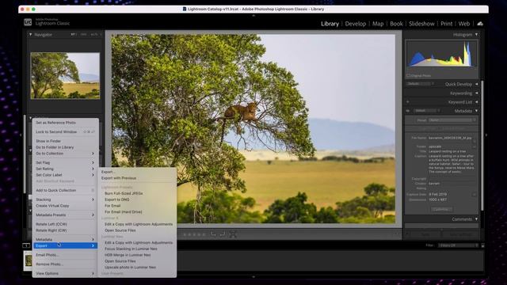507x285 pixels.
Task: Select Navigator FIT zoom level
Action: point(74,34)
